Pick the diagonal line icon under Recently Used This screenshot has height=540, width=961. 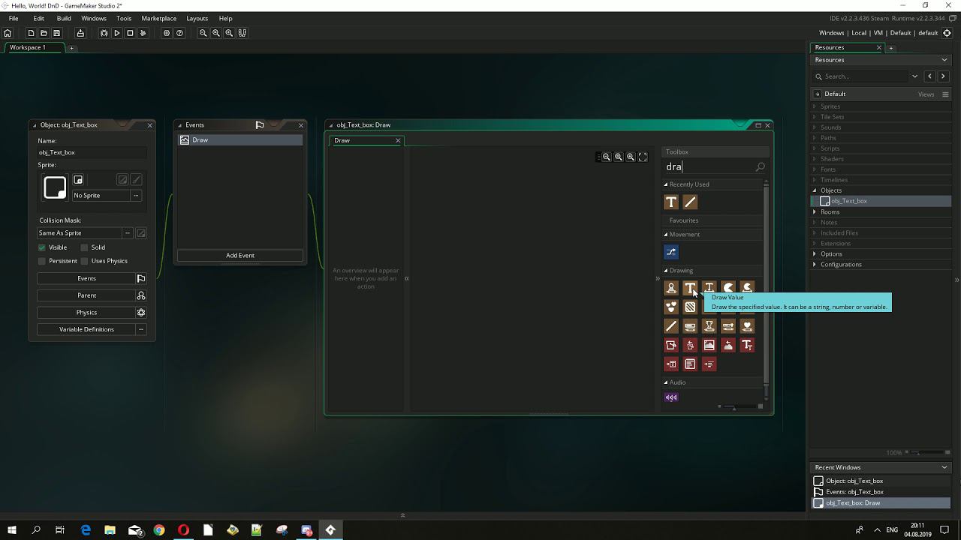(690, 202)
